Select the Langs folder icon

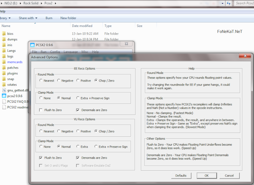4,50
